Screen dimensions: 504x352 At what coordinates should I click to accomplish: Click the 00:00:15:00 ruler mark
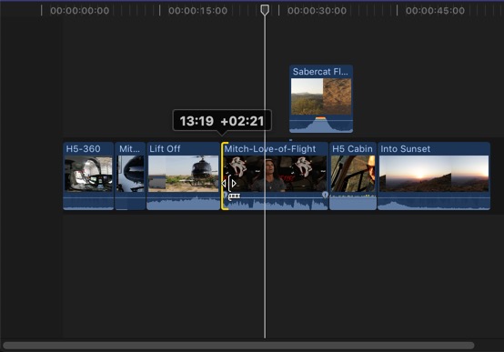[x=197, y=11]
